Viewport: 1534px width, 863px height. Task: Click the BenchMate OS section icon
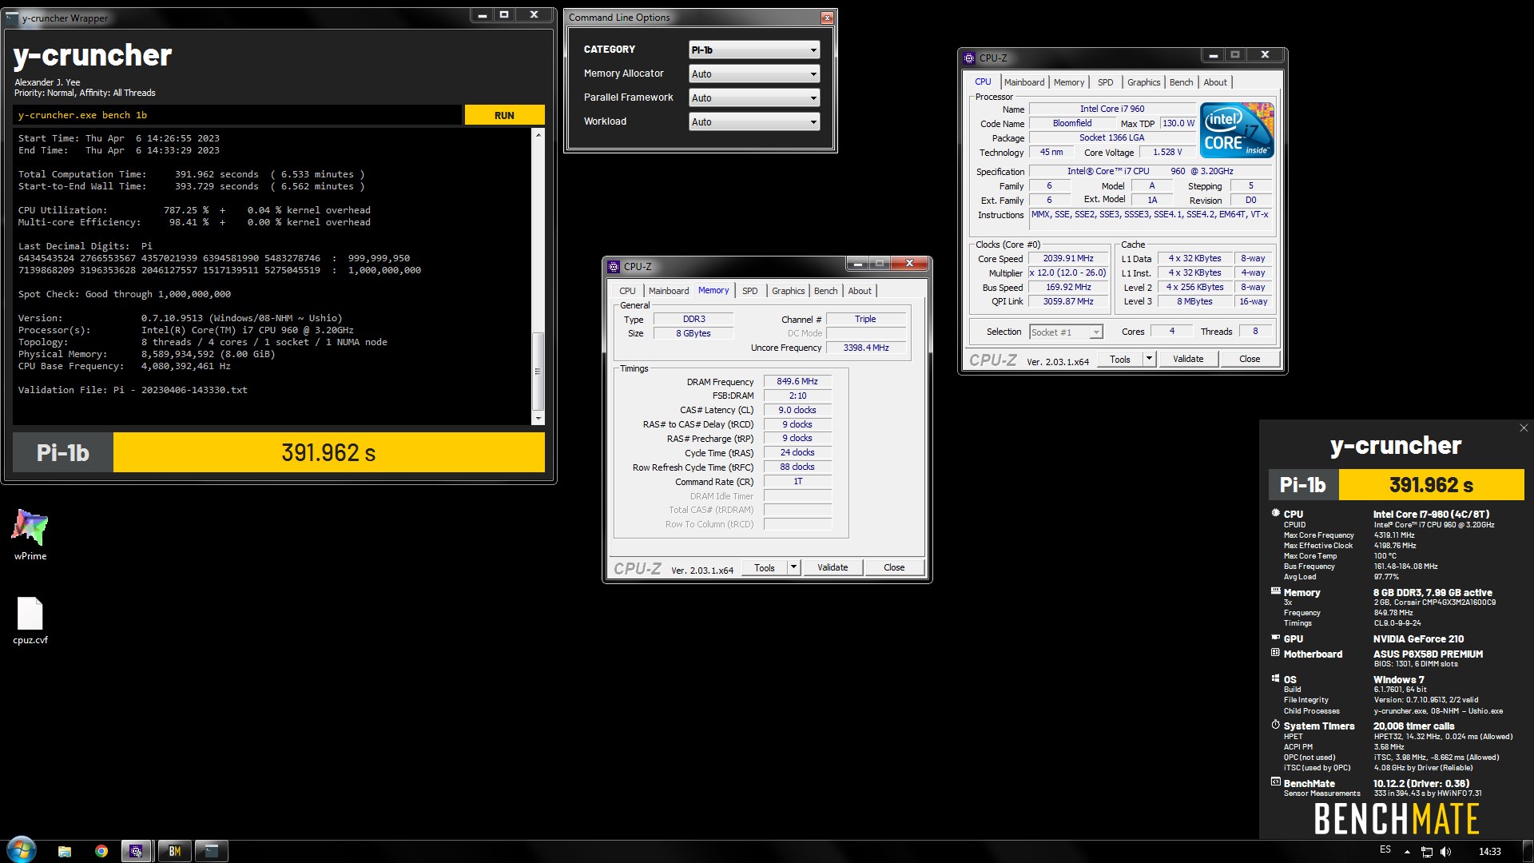tap(1275, 678)
